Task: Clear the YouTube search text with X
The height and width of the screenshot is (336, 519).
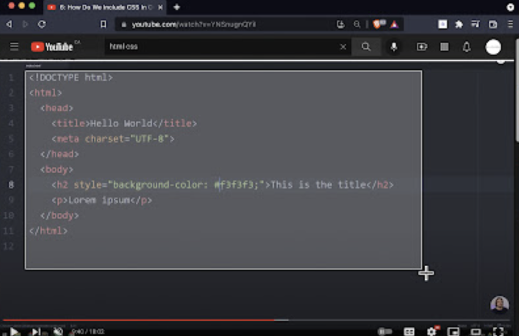Action: pos(343,47)
